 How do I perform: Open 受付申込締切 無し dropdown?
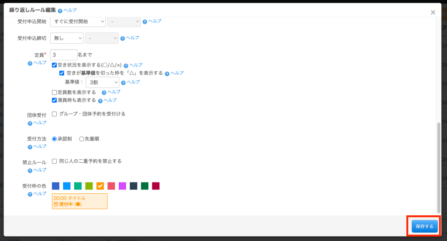tap(67, 38)
